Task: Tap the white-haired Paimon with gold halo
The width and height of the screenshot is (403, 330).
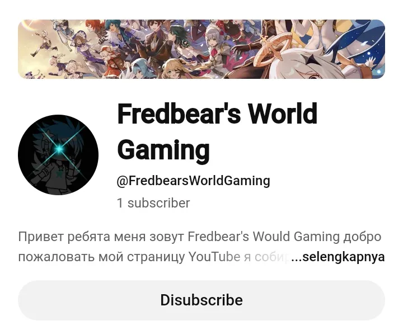Action: coord(303,62)
